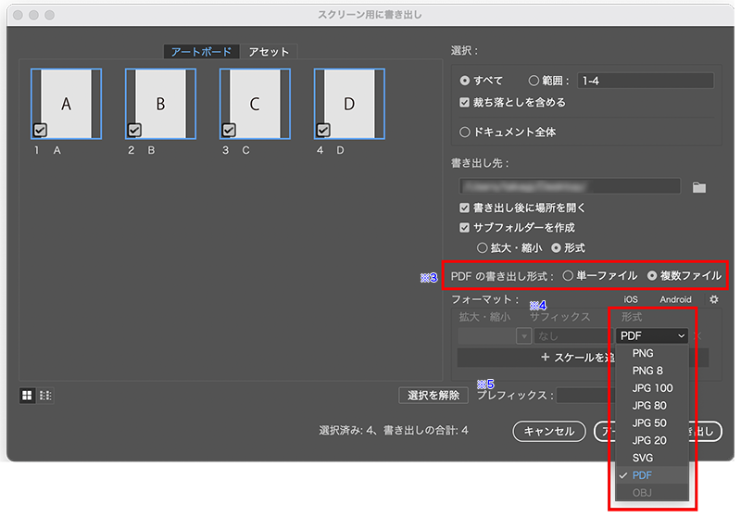This screenshot has height=517, width=741.
Task: Disable 書き出し後に場所を開く option
Action: [465, 208]
